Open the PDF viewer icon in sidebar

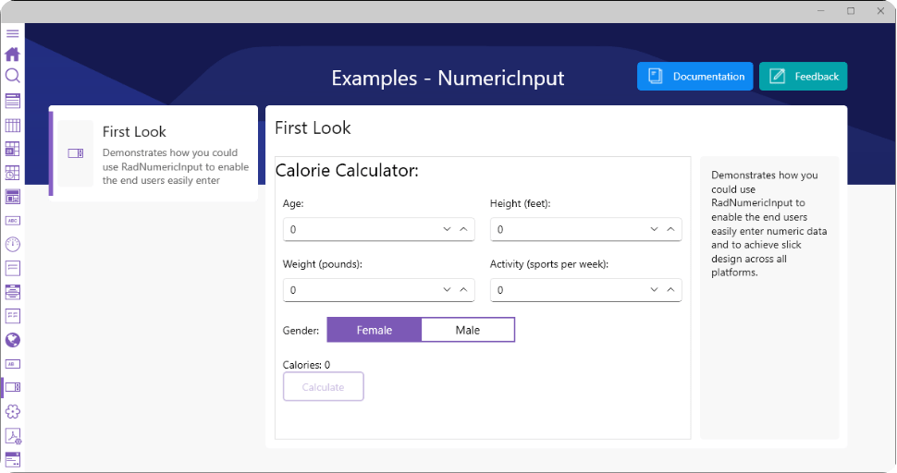click(x=12, y=436)
